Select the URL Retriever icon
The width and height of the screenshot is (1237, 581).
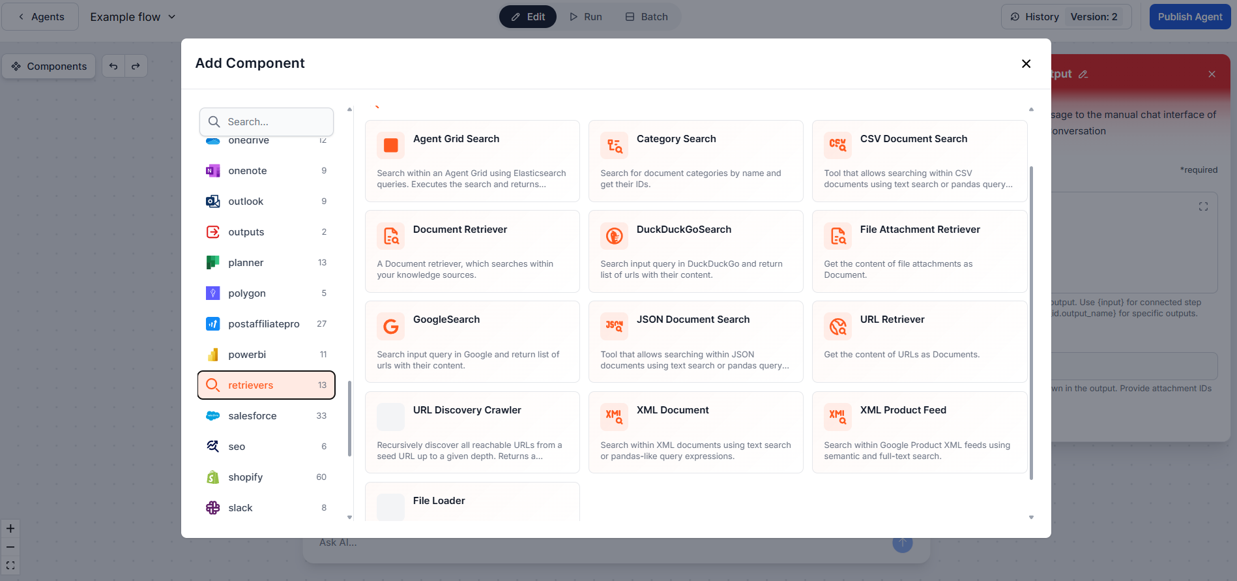[837, 326]
